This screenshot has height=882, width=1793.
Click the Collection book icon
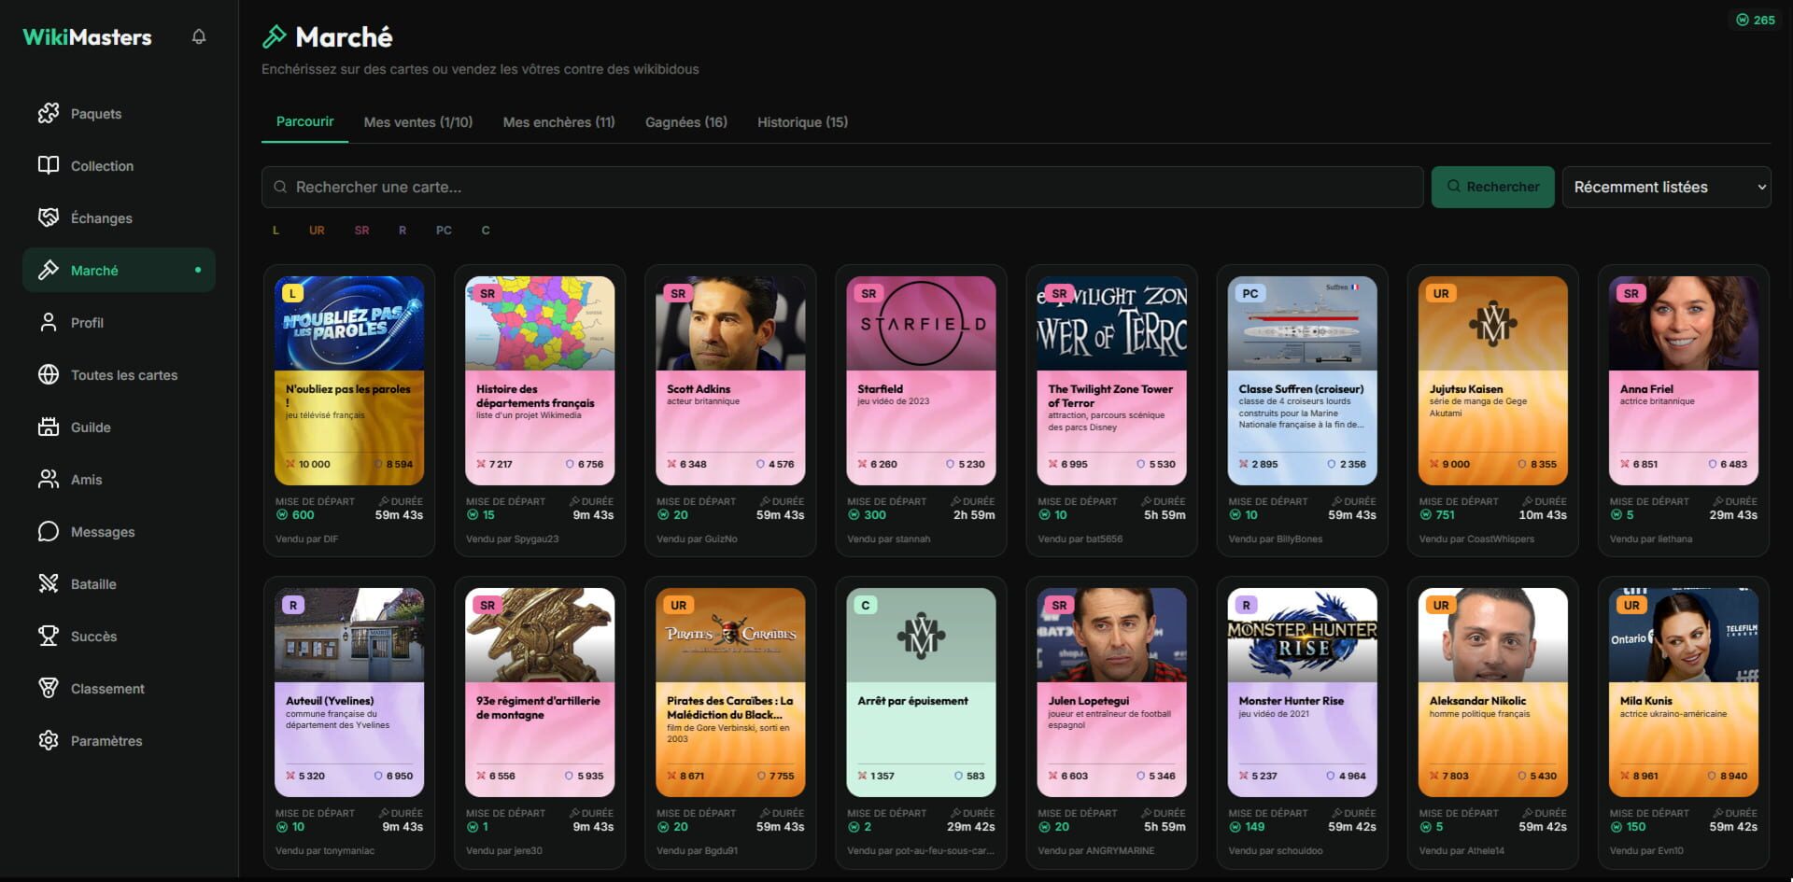click(49, 165)
